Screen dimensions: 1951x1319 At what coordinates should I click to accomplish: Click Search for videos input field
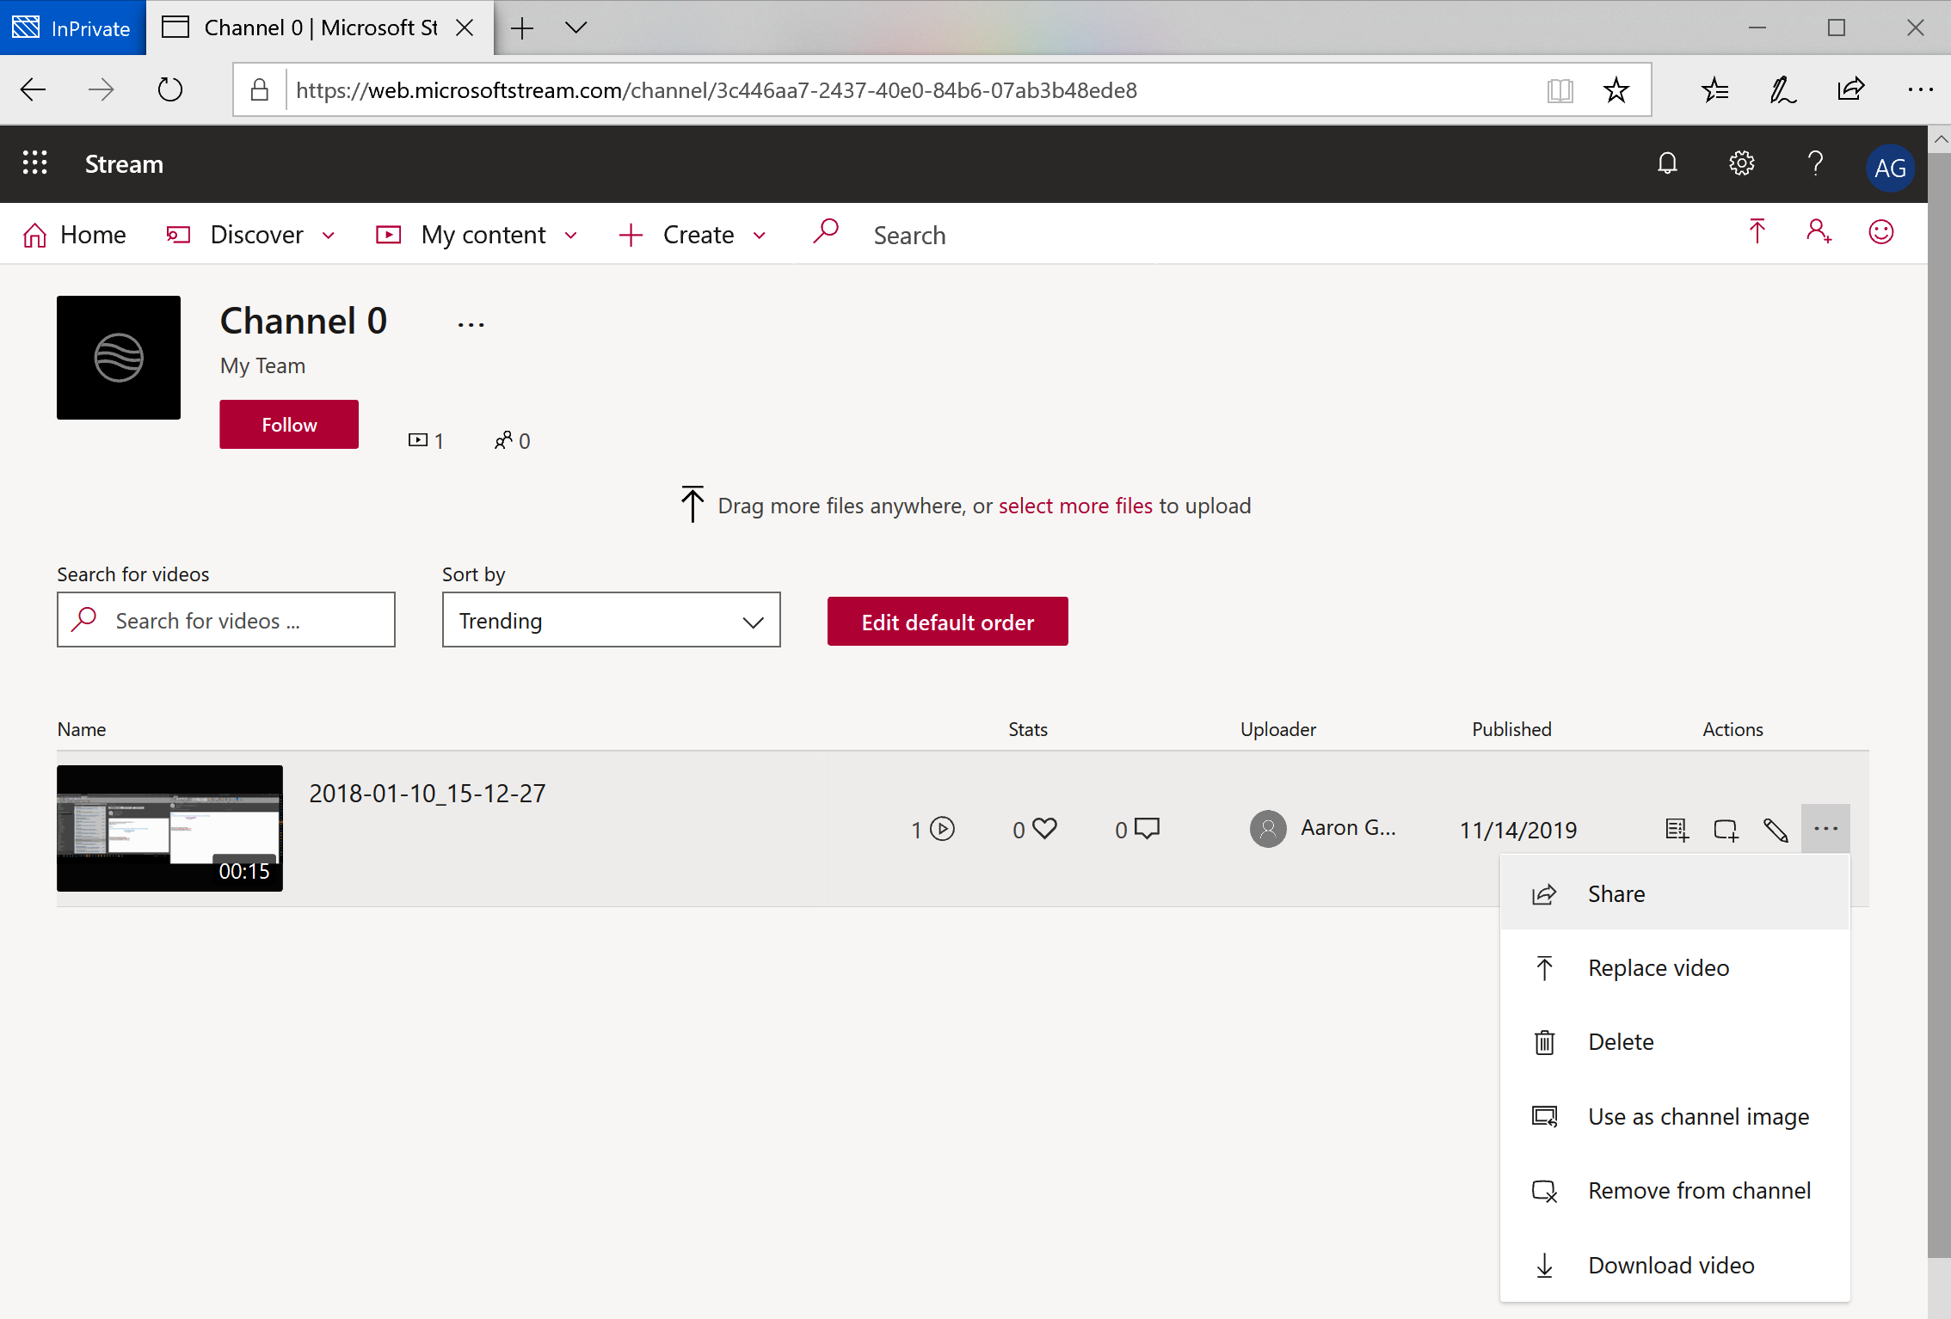(x=226, y=620)
